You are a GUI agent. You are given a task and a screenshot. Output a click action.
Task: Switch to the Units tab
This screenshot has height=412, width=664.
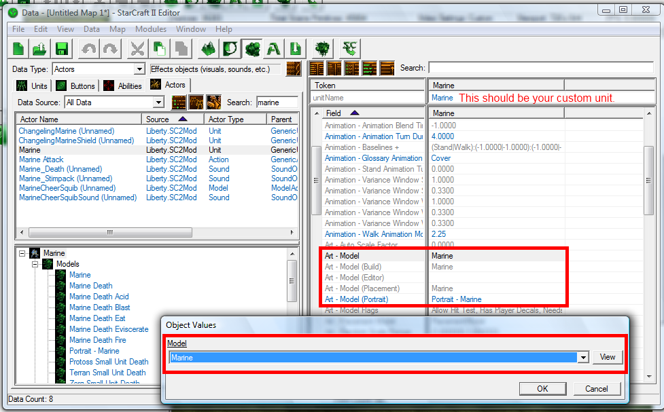point(32,86)
